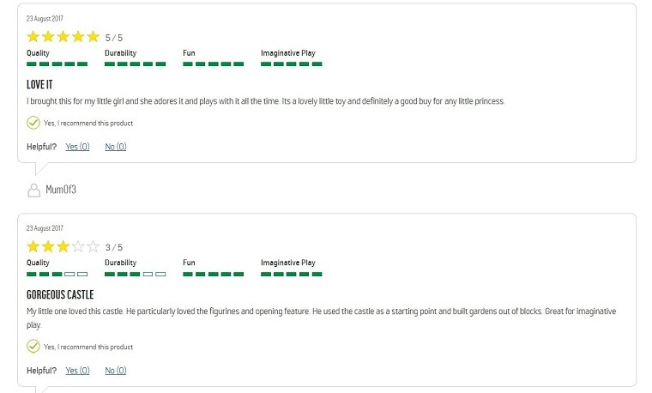This screenshot has height=393, width=652.
Task: Click the Mum0f3 reviewer name
Action: coord(61,190)
